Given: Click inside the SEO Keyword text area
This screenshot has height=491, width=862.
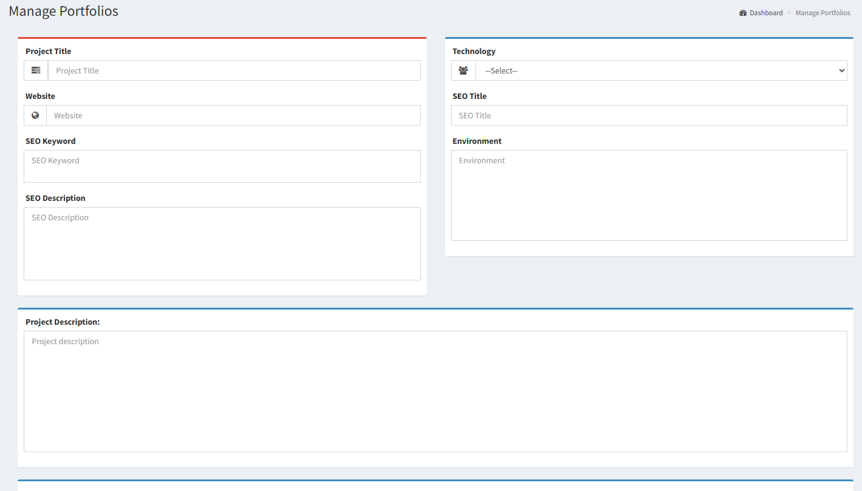Looking at the screenshot, I should [x=222, y=166].
